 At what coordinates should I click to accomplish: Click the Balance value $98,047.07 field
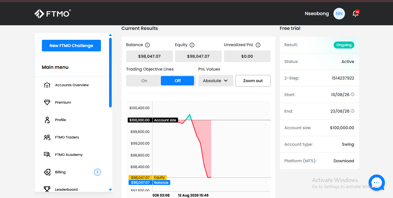point(150,56)
